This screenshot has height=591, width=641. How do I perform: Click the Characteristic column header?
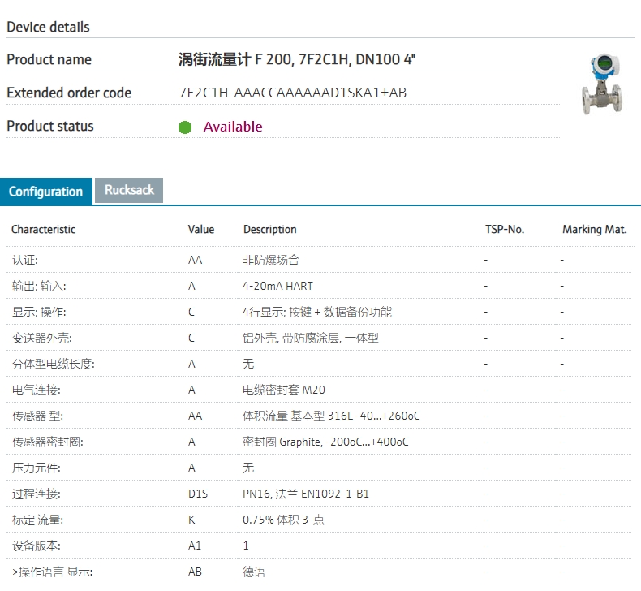point(43,230)
